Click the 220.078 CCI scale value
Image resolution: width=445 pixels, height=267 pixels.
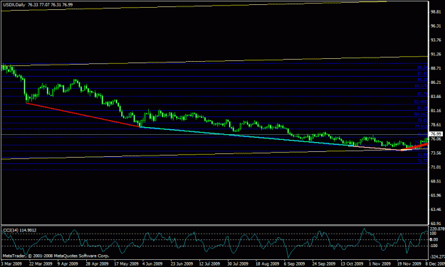(437, 229)
